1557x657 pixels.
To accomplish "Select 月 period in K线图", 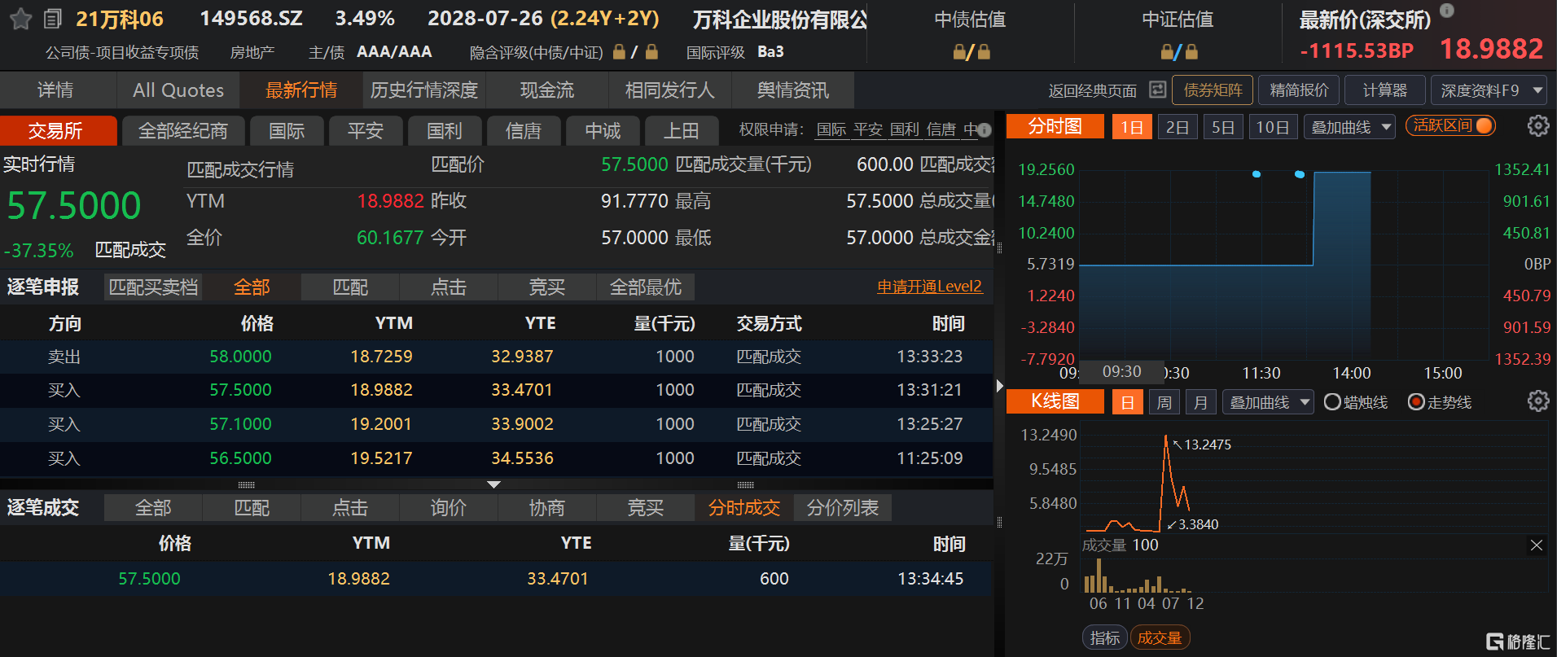I will coord(1201,402).
